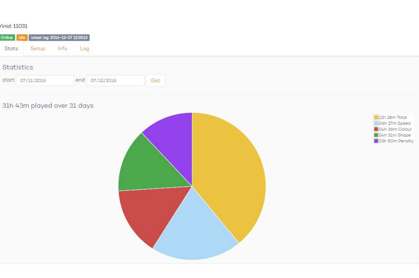Click the light blue Speed legend swatch
Viewport: 419px width, 278px height.
[x=376, y=124]
